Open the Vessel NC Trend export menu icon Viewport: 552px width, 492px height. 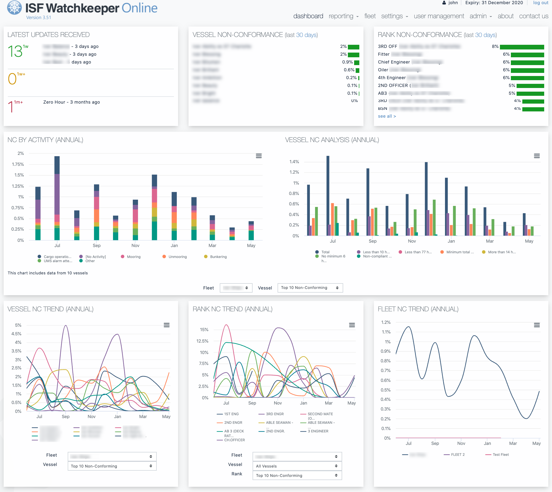(x=167, y=325)
